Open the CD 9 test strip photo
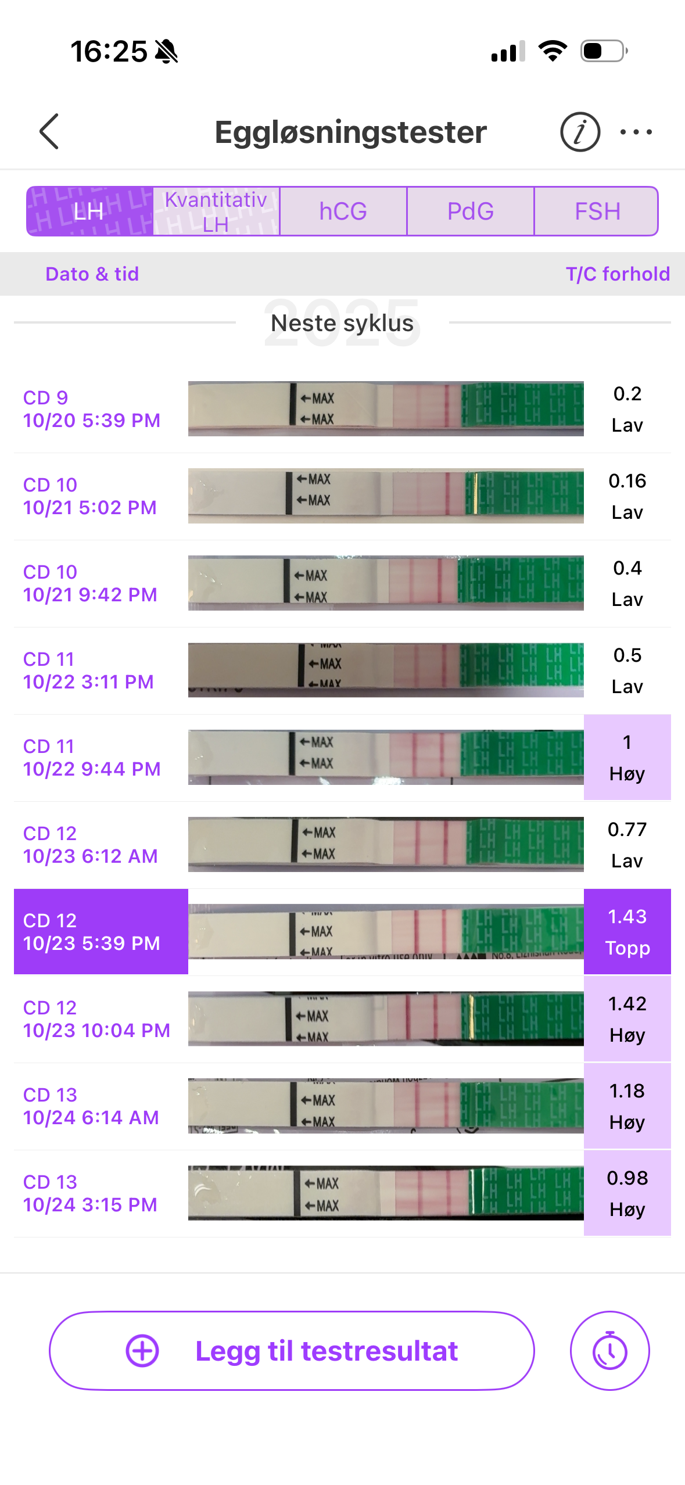 386,408
